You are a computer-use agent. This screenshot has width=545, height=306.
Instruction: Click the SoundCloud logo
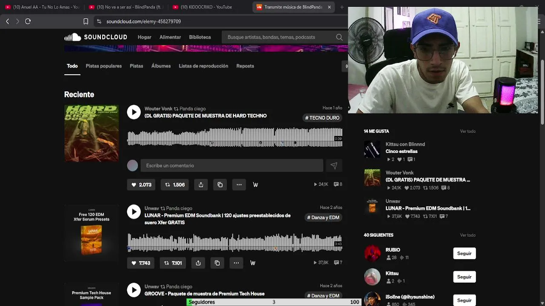95,37
